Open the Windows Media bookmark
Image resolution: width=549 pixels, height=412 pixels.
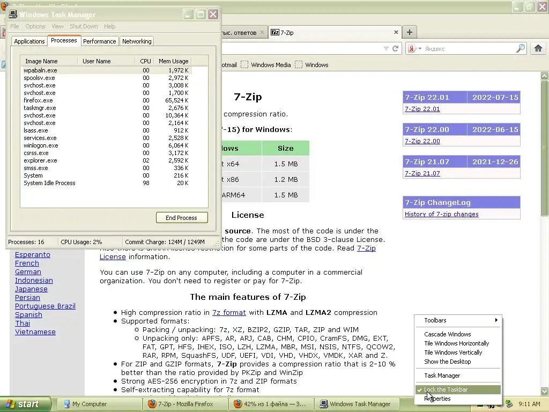pos(266,65)
